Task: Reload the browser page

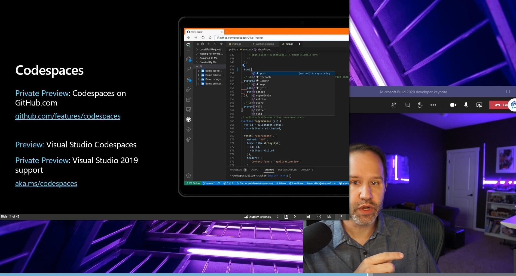Action: 203,38
